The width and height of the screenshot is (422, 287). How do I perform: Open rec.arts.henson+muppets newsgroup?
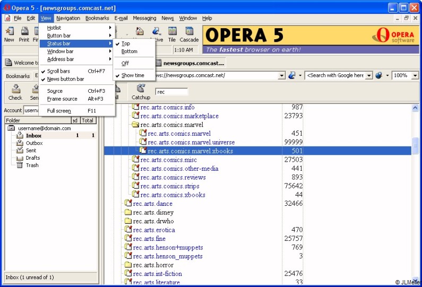click(168, 247)
